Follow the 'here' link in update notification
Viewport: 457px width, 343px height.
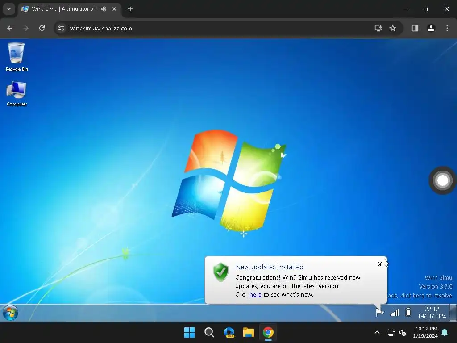click(255, 295)
